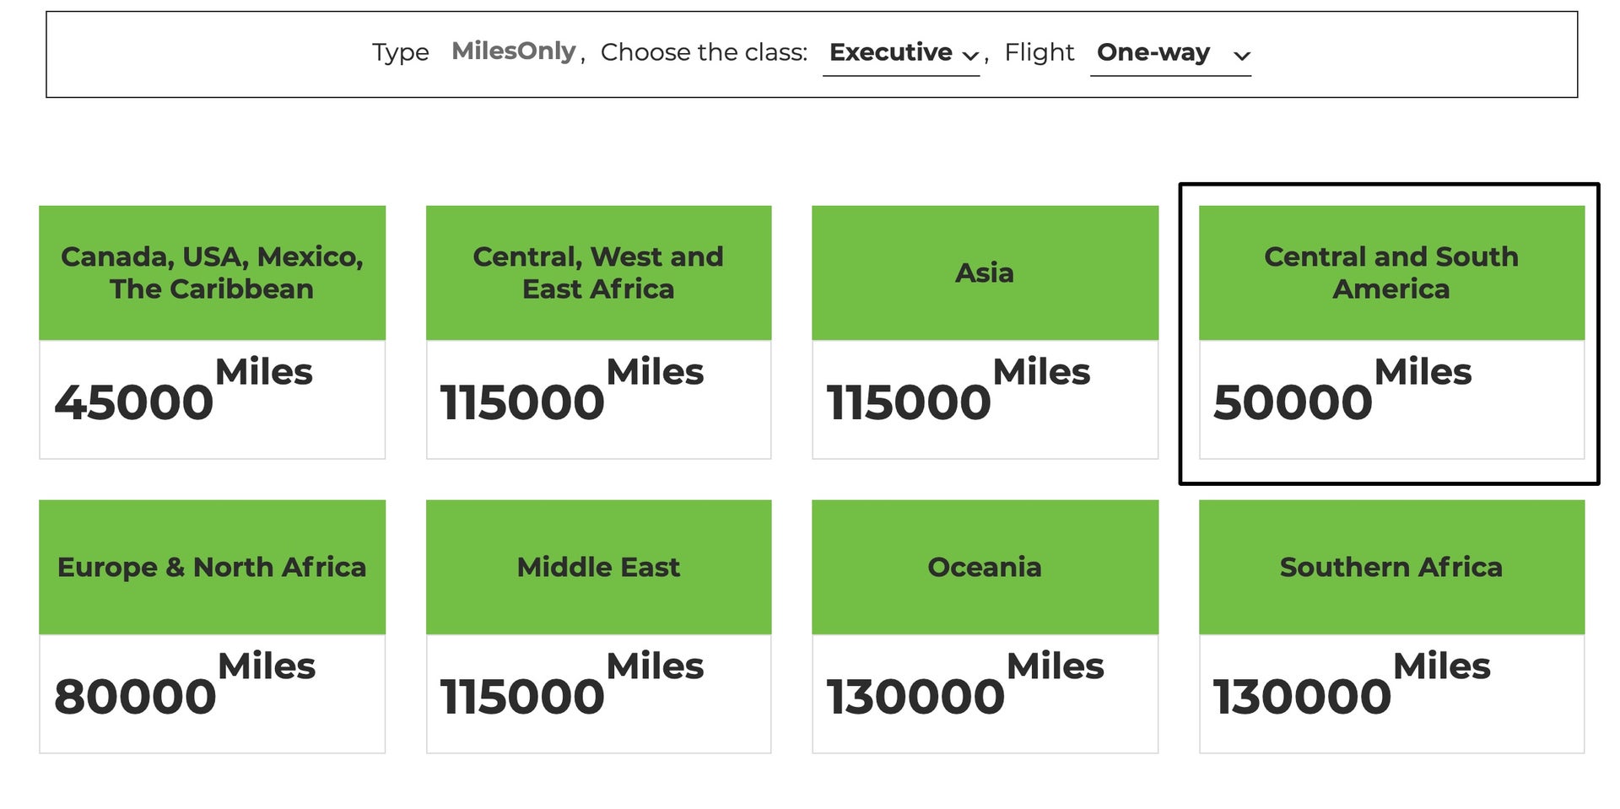
Task: Open the chevron next to Executive
Action: [x=972, y=57]
